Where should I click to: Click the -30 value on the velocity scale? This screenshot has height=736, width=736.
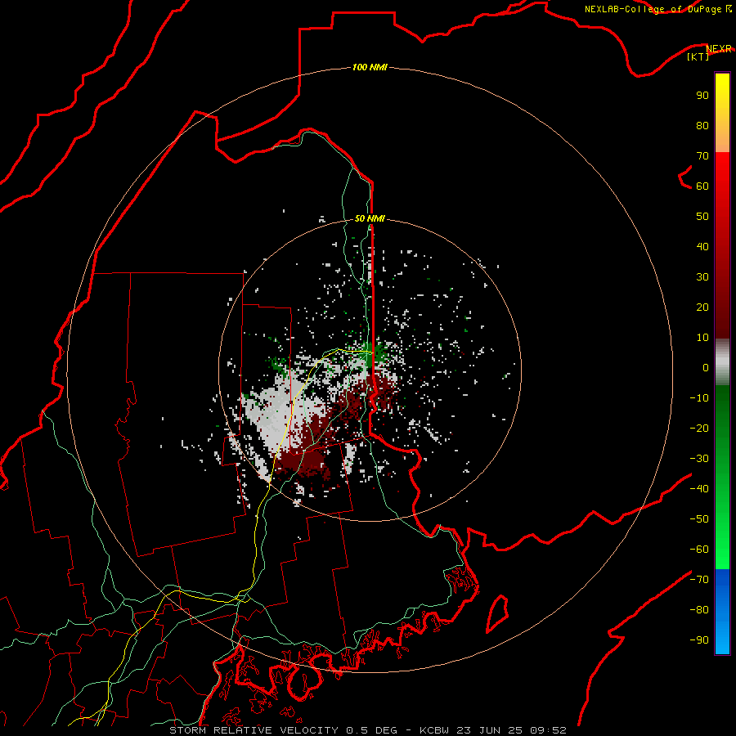coord(699,459)
